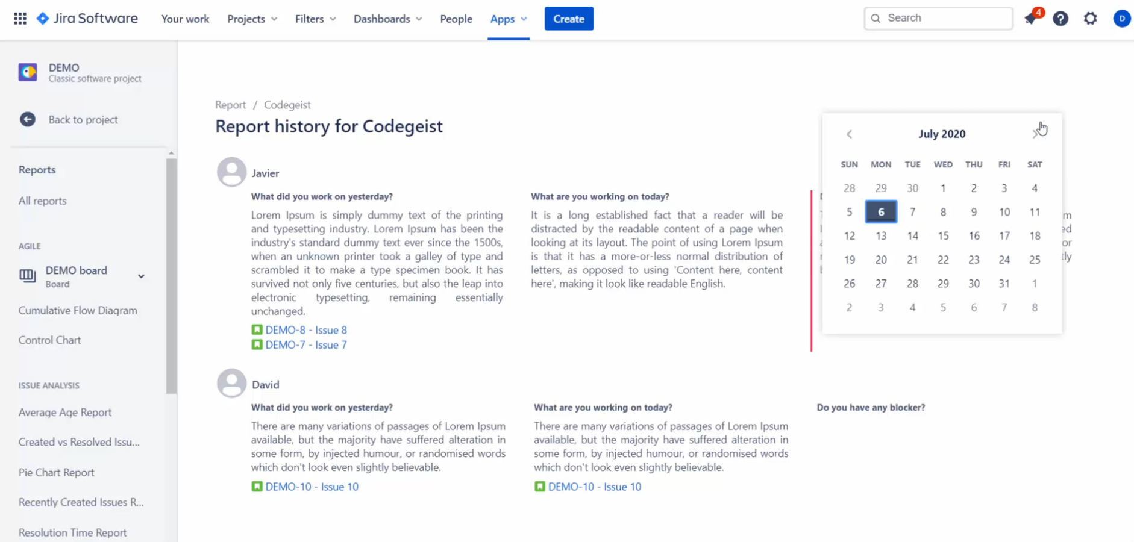Click the sidebar scrollbar
Viewport: 1134px width, 542px height.
click(x=171, y=276)
